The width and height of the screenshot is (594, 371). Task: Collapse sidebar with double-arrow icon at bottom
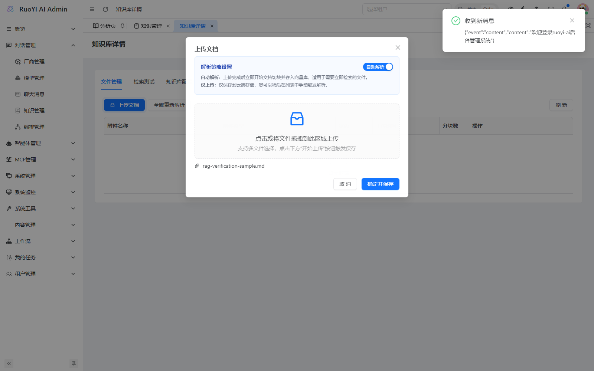coord(9,364)
